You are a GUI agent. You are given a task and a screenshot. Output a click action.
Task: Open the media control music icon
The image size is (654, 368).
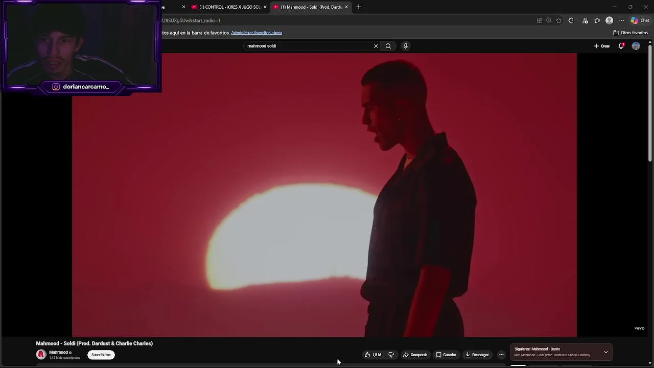tap(585, 20)
